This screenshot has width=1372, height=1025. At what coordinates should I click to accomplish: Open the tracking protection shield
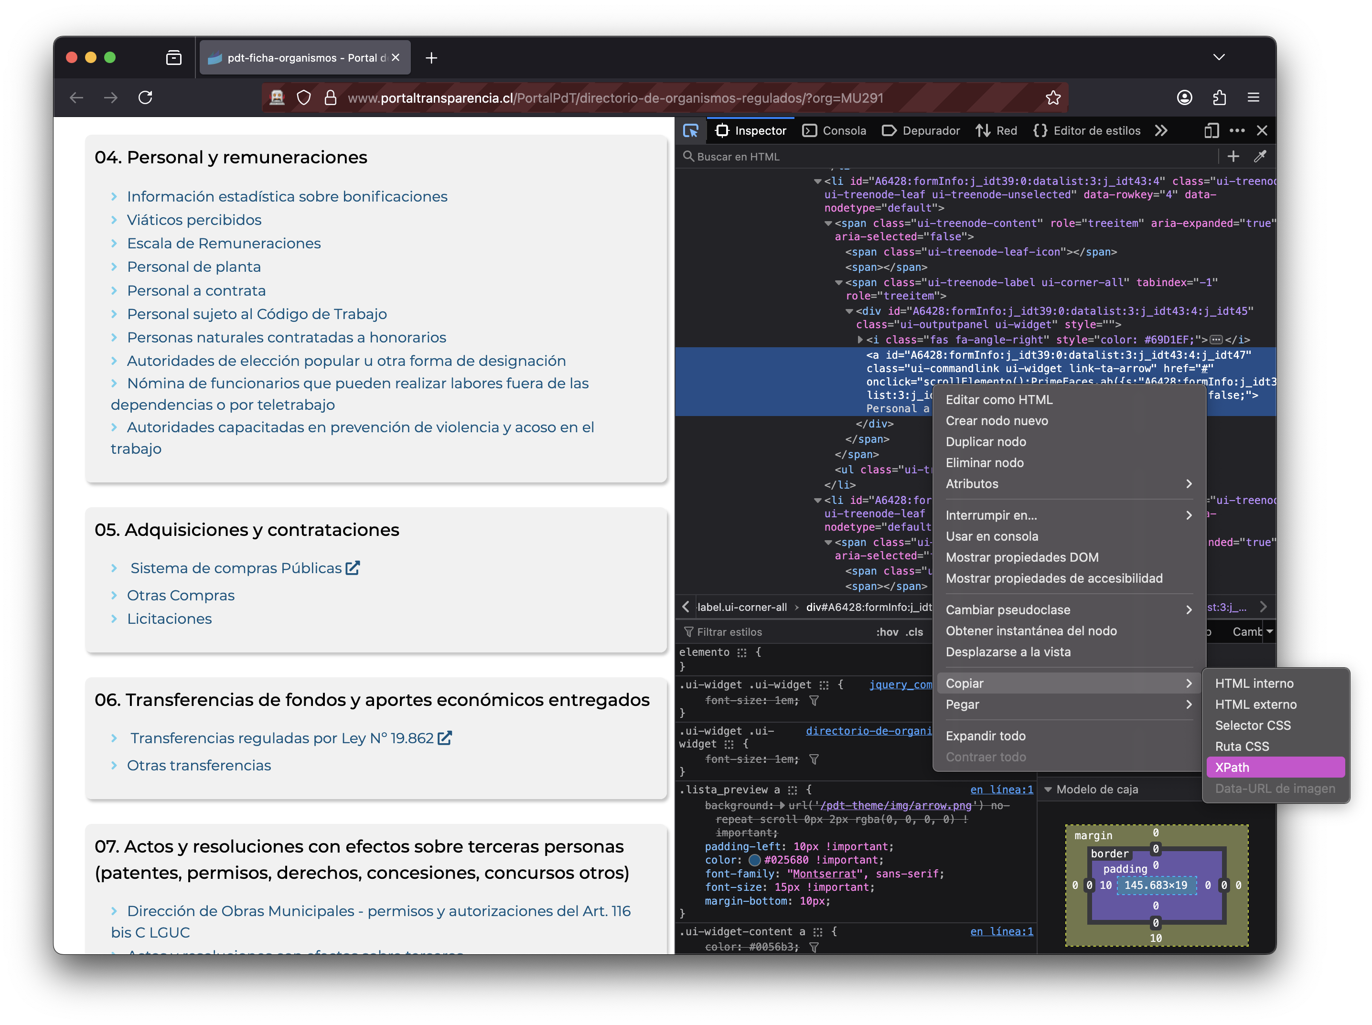pyautogui.click(x=304, y=98)
